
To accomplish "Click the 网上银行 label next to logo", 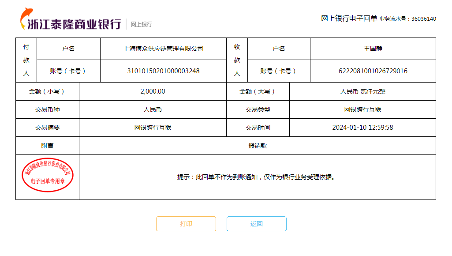I will [141, 25].
